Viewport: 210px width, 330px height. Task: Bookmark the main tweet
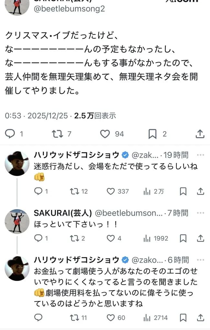(x=152, y=133)
